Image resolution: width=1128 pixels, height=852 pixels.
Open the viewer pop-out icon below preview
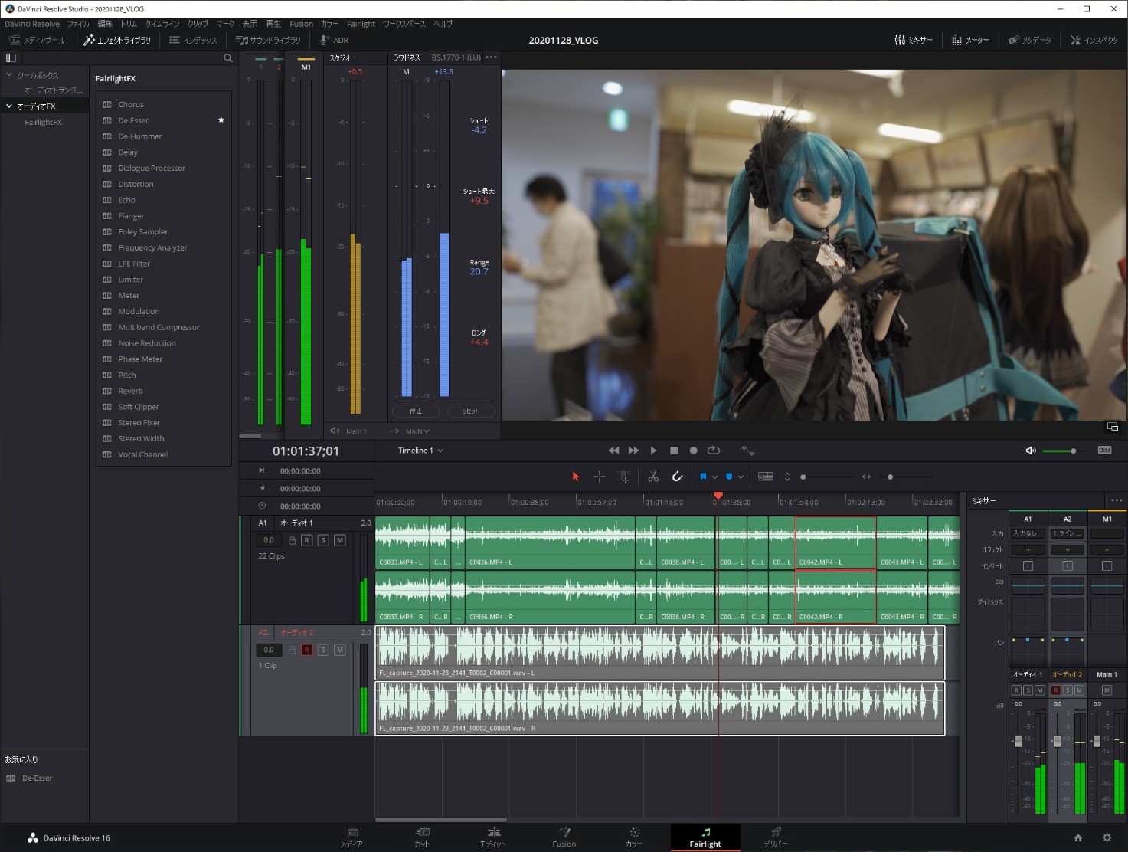tap(1113, 427)
